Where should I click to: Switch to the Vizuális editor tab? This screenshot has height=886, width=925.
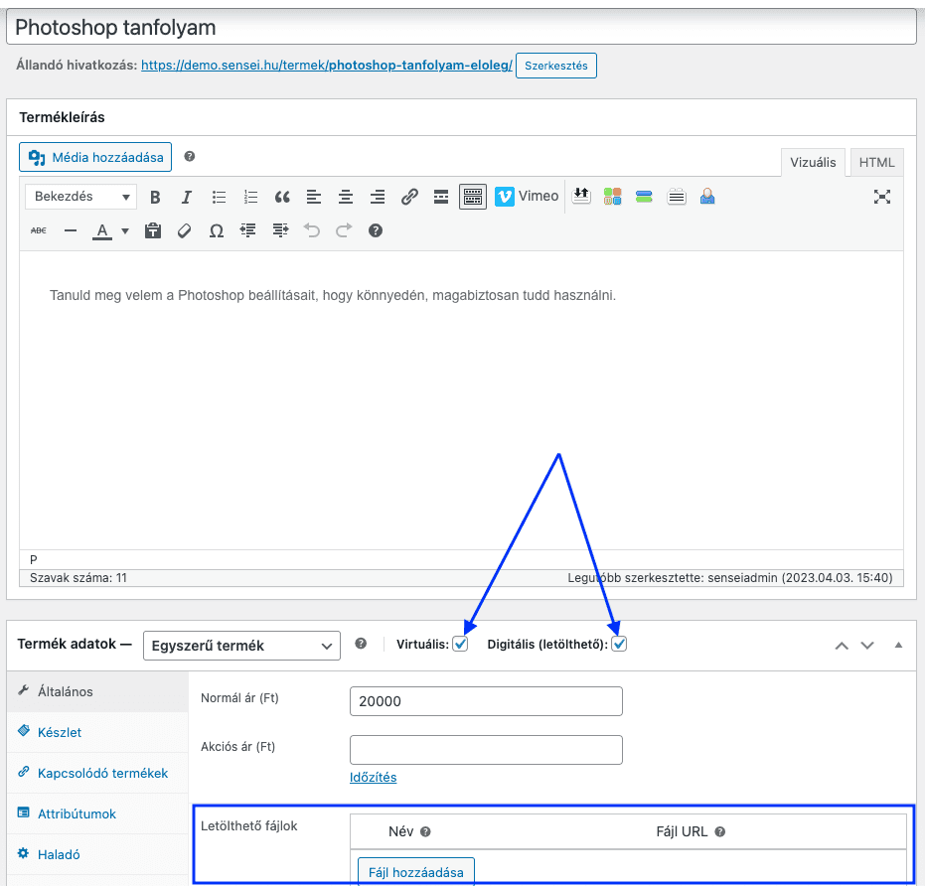pos(813,162)
